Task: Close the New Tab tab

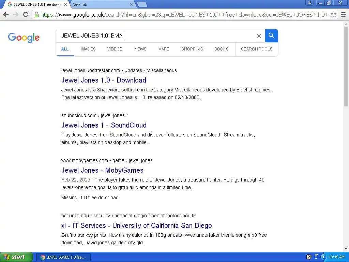Action: point(131,4)
